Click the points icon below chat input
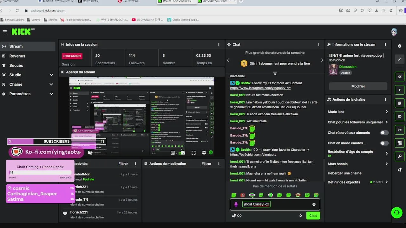This screenshot has width=406, height=228. tap(234, 216)
